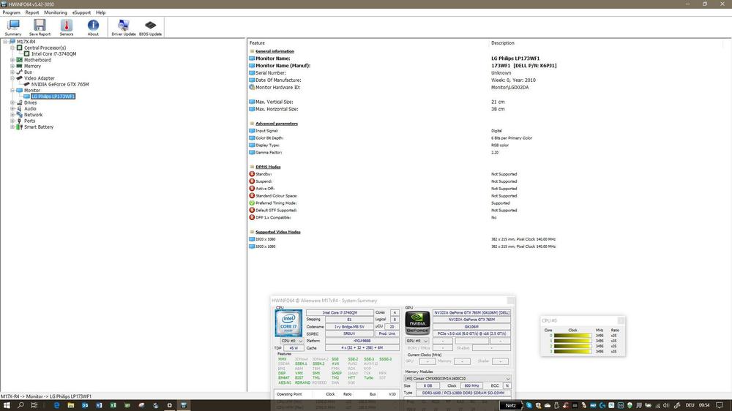Expand the Motherboard tree node
This screenshot has height=411, width=732.
tap(12, 60)
